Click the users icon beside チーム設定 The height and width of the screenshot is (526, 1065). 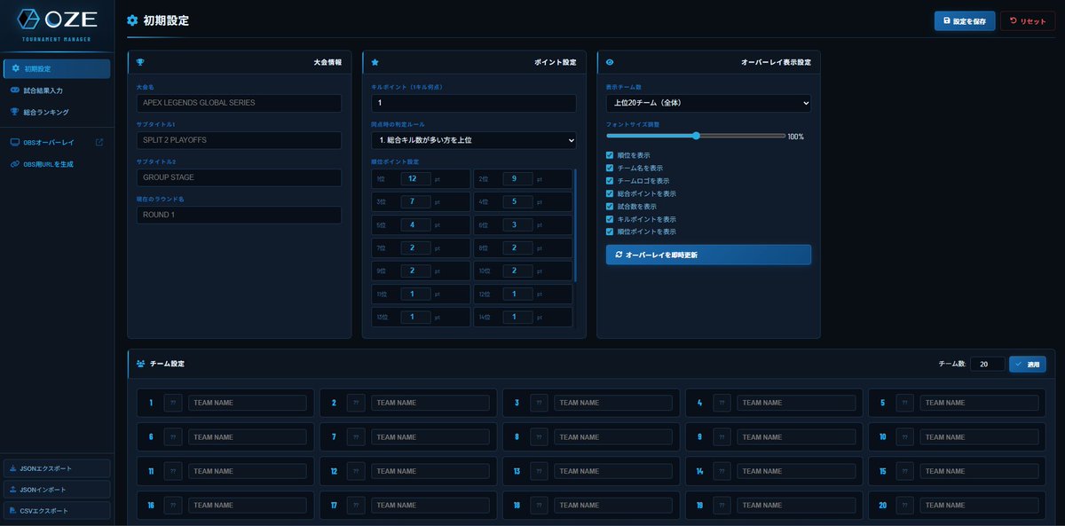tap(140, 364)
